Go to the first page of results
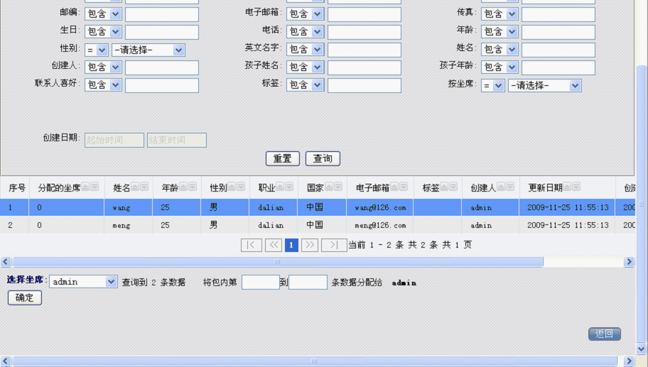The height and width of the screenshot is (367, 648). [252, 245]
